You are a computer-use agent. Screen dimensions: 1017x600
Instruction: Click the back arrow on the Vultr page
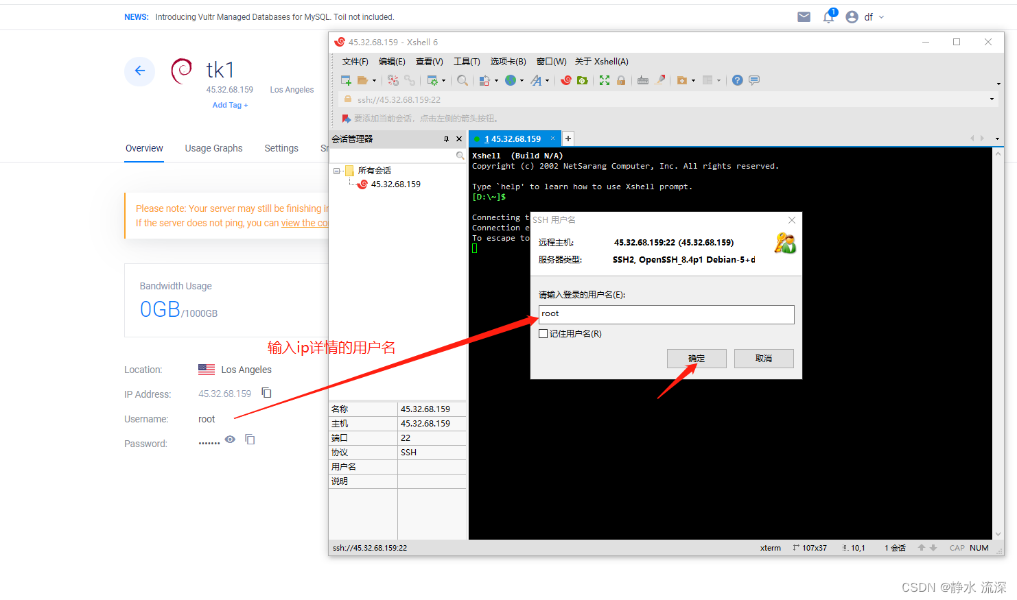[140, 71]
